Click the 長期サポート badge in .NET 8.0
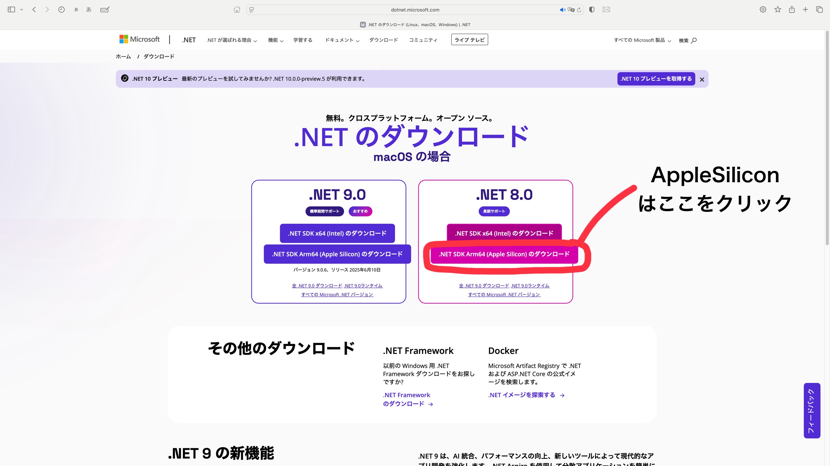 [x=494, y=211]
